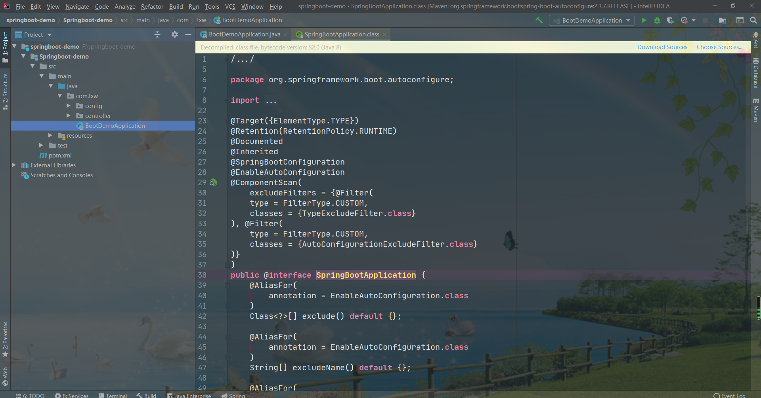Click the Run with Profiler icon
The width and height of the screenshot is (761, 398).
pos(684,20)
